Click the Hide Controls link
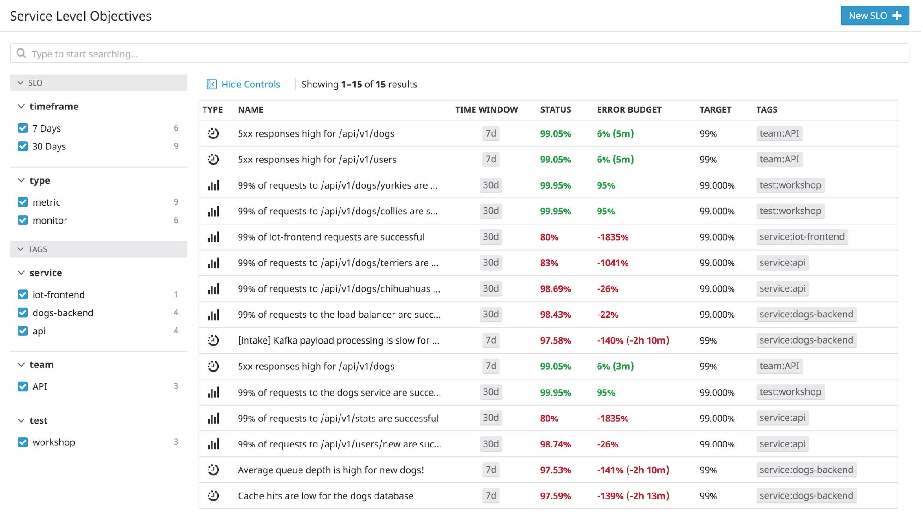 [250, 84]
